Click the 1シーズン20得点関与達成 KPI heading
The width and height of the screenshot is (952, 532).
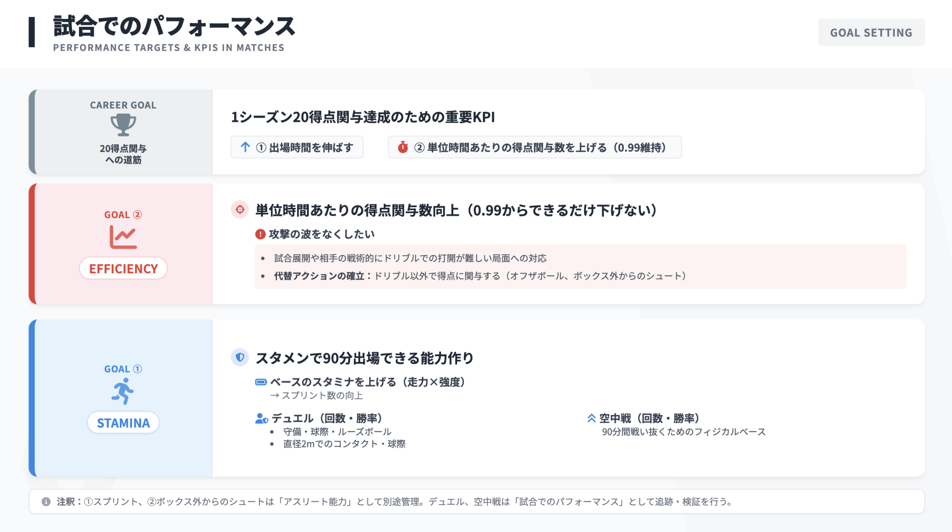[x=363, y=117]
